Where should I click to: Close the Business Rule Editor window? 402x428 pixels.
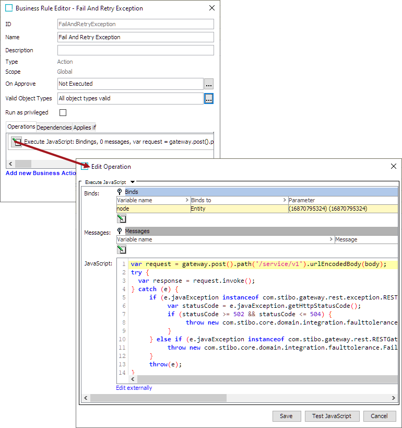pyautogui.click(x=212, y=8)
